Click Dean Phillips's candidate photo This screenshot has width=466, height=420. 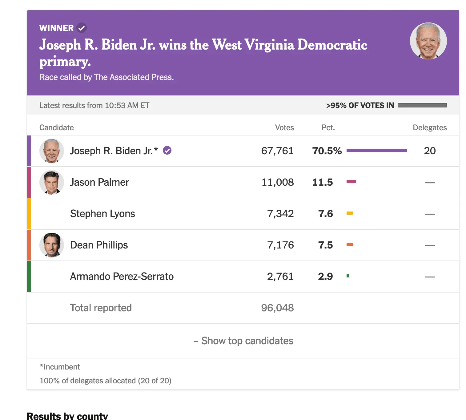click(51, 245)
